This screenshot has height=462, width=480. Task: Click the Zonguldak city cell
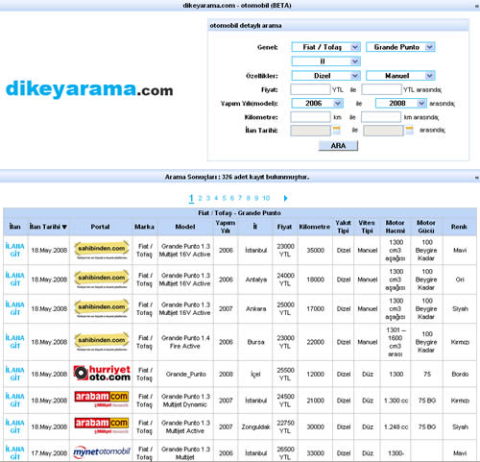pos(255,426)
